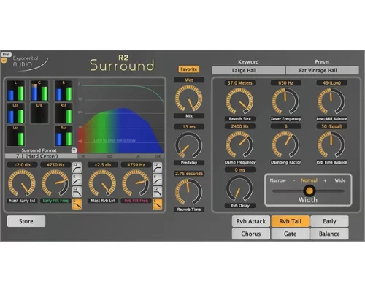Click the minus step on Width slider

(294, 180)
